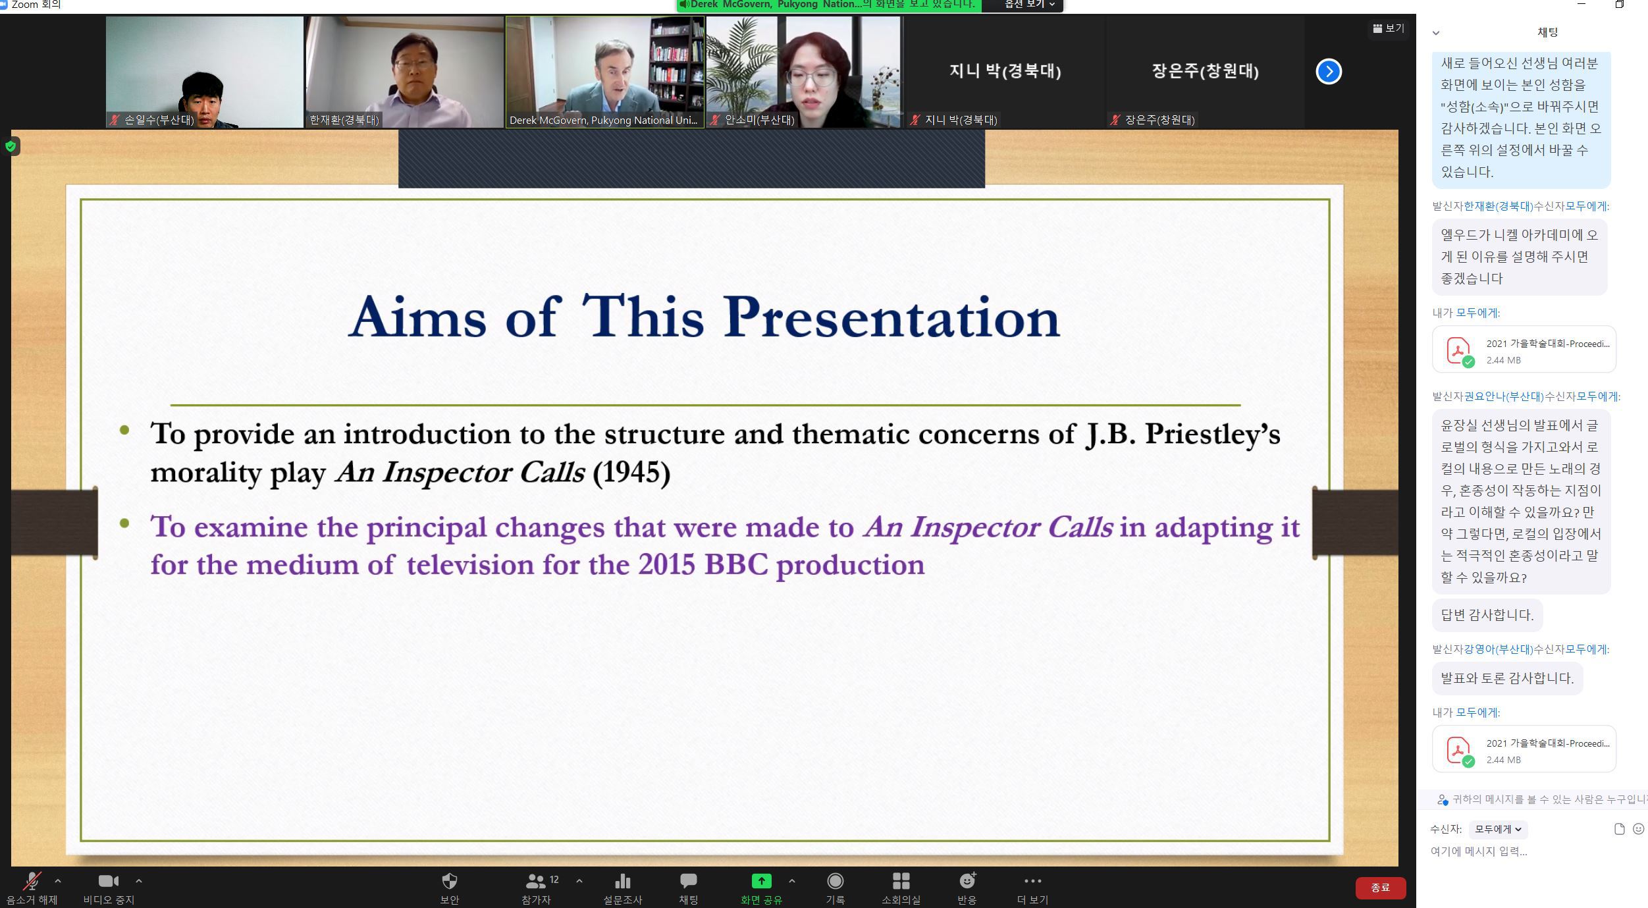Show next participants with blue arrow button
The width and height of the screenshot is (1648, 908).
pos(1328,71)
